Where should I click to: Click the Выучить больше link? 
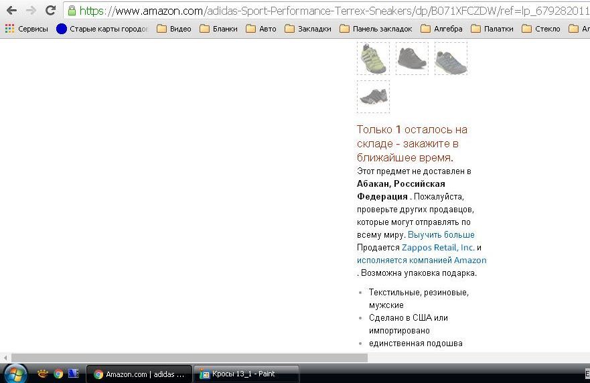tap(441, 234)
